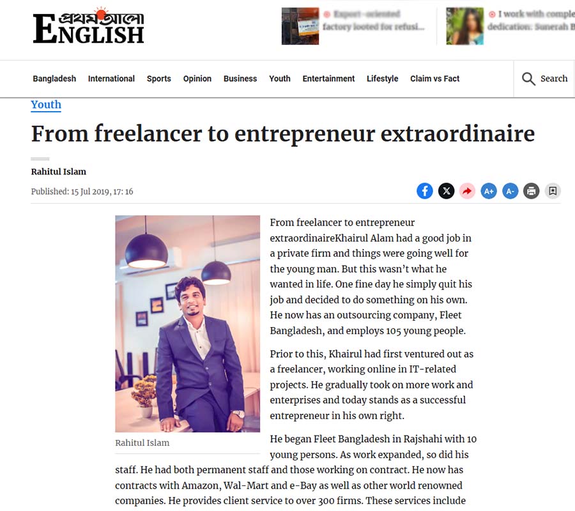Open the Lifestyle section
The width and height of the screenshot is (575, 511).
(x=382, y=79)
